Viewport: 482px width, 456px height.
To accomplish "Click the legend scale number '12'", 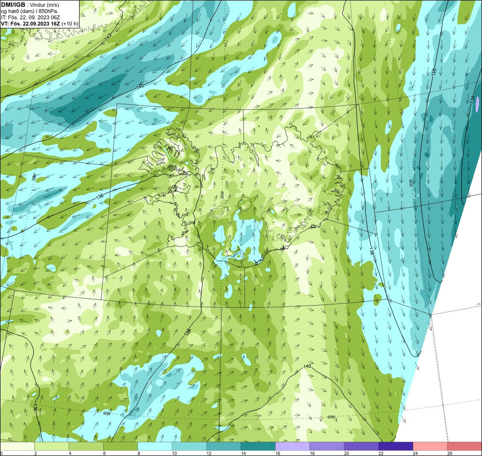I will coord(209,453).
